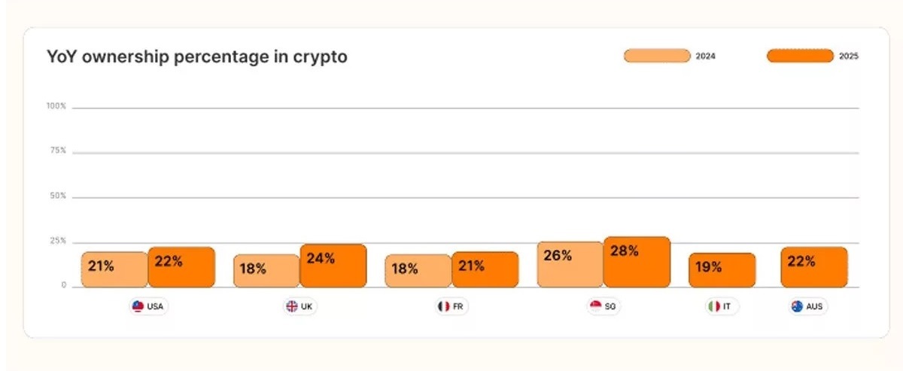Click the UK 2025 bar at 24%
The image size is (903, 371).
pos(333,266)
